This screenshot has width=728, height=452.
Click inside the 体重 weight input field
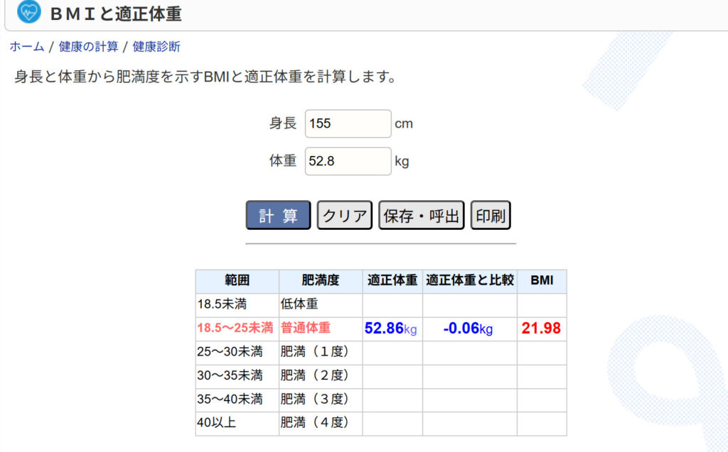(348, 161)
